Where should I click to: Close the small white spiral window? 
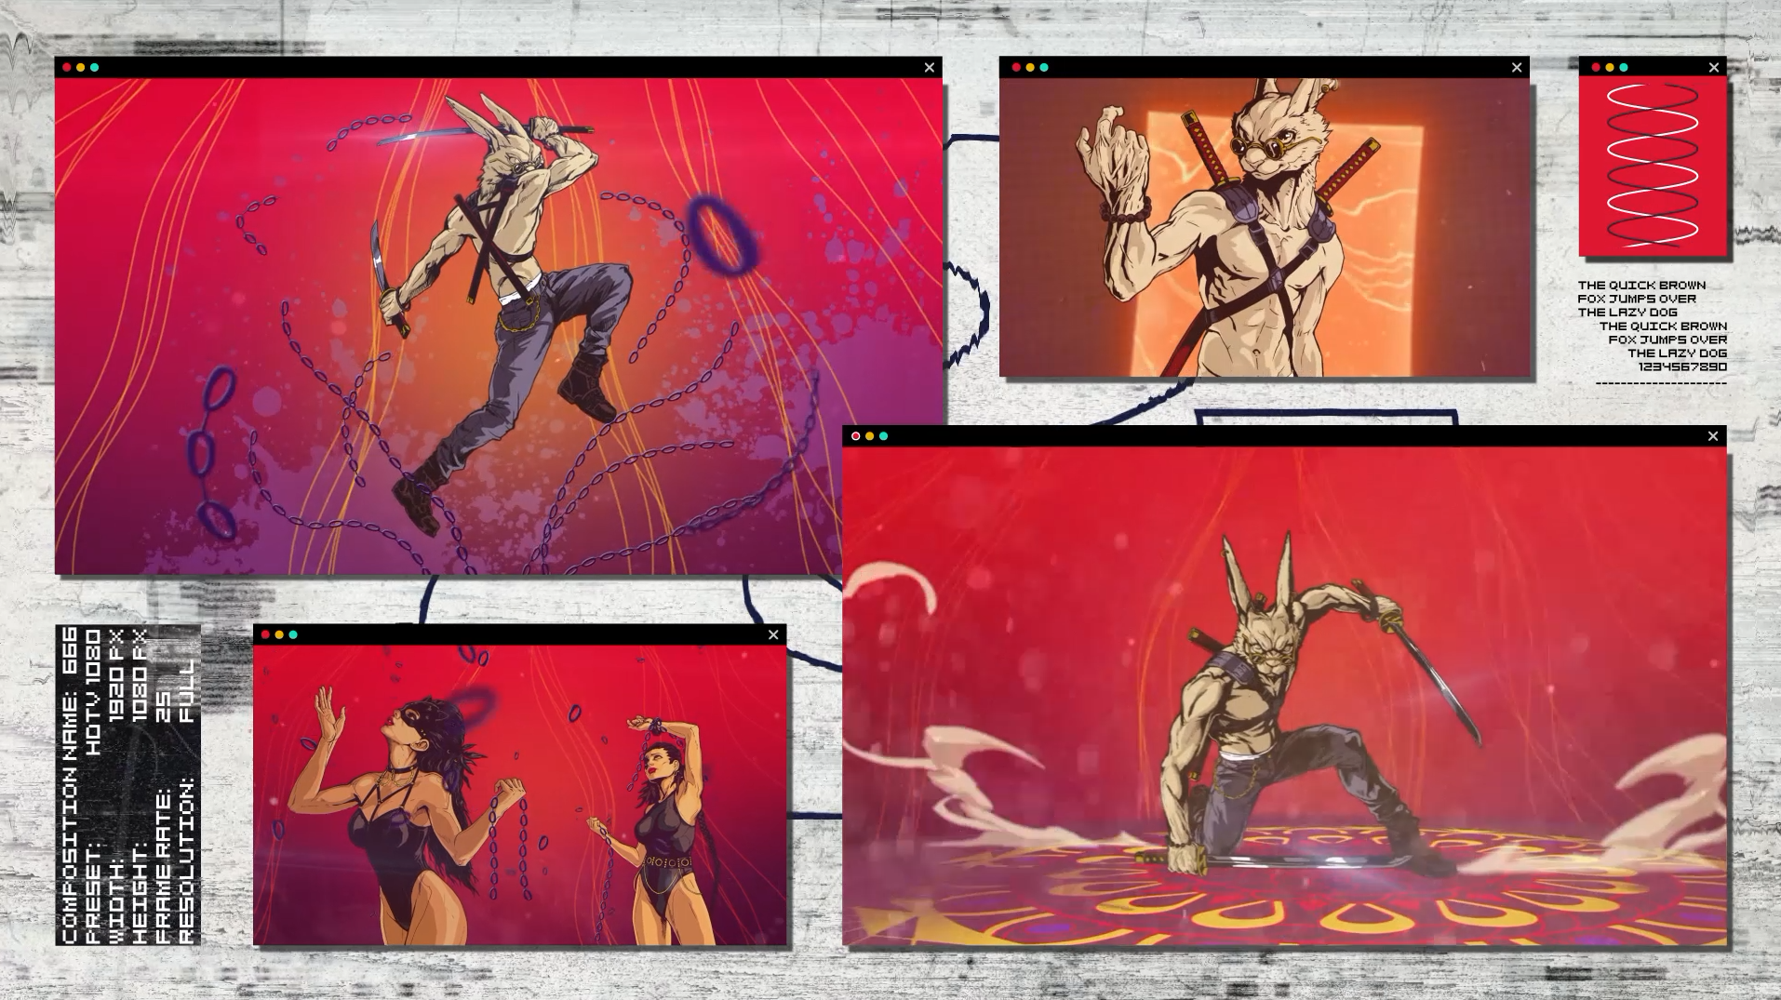[1714, 67]
